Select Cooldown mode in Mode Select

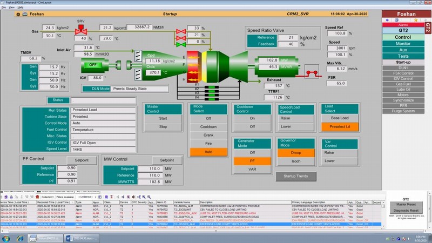208,127
